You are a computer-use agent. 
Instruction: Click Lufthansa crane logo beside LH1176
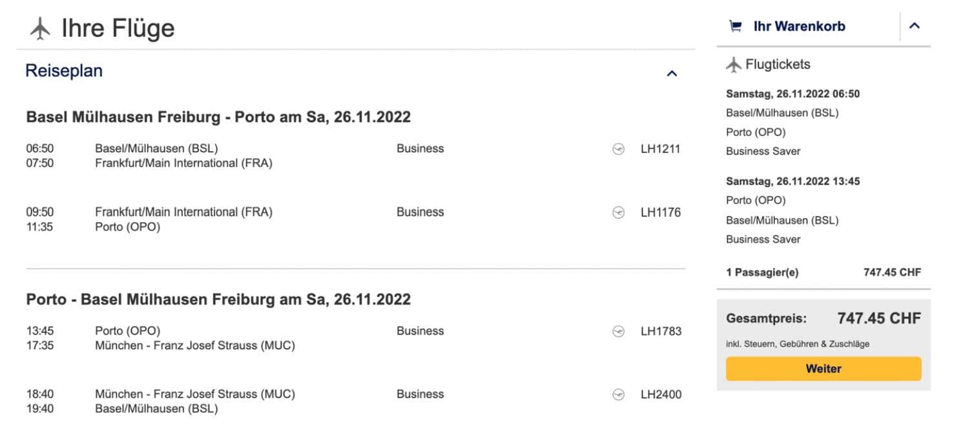point(618,212)
